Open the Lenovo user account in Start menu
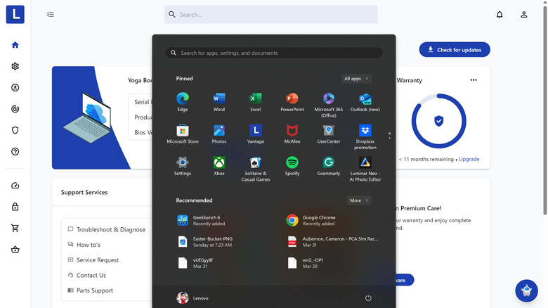The width and height of the screenshot is (548, 308). [193, 298]
